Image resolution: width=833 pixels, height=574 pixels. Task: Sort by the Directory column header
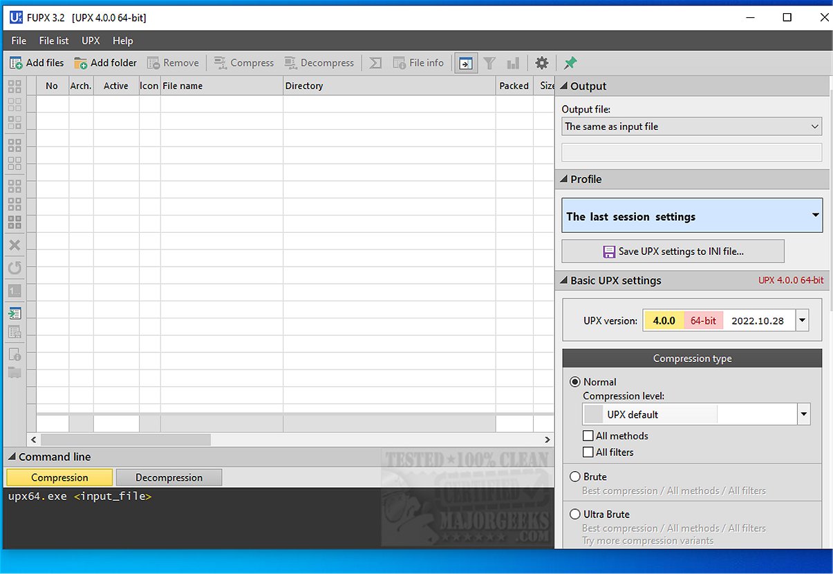point(389,86)
